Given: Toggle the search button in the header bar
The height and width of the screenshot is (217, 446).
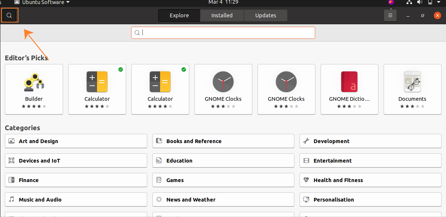Looking at the screenshot, I should (10, 15).
